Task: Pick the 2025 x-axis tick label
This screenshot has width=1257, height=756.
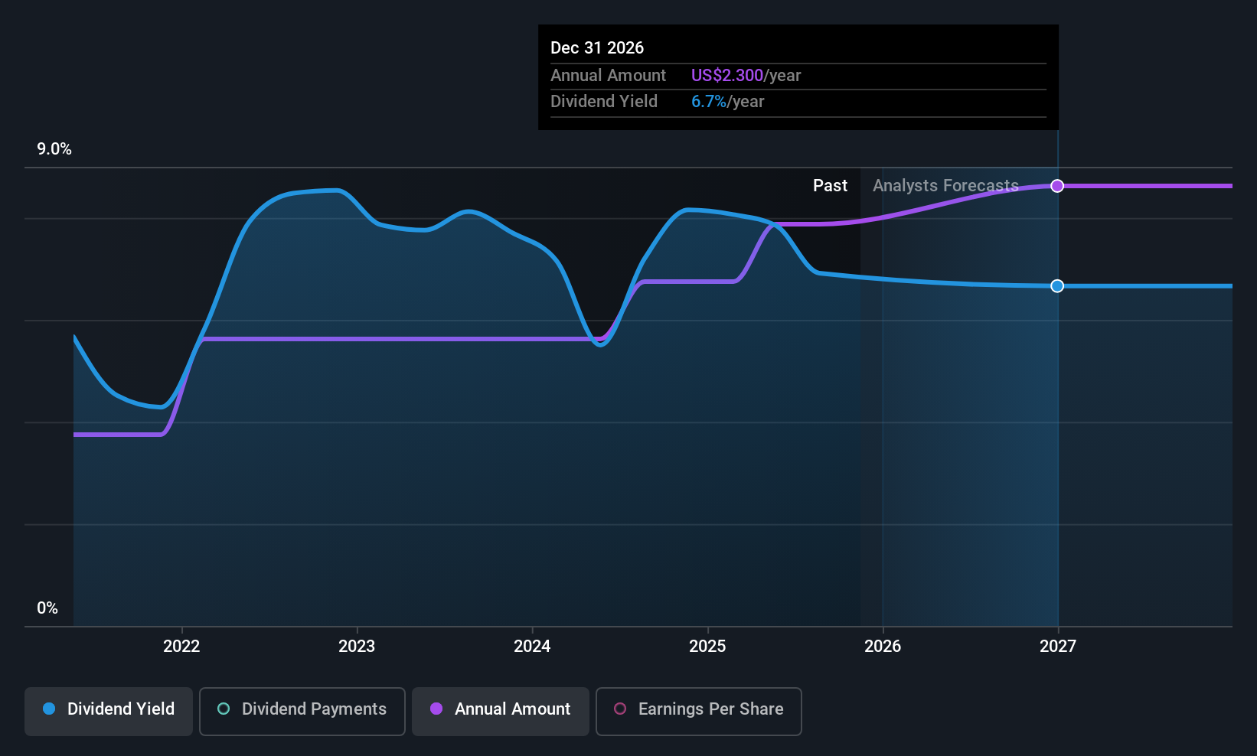Action: 707,647
